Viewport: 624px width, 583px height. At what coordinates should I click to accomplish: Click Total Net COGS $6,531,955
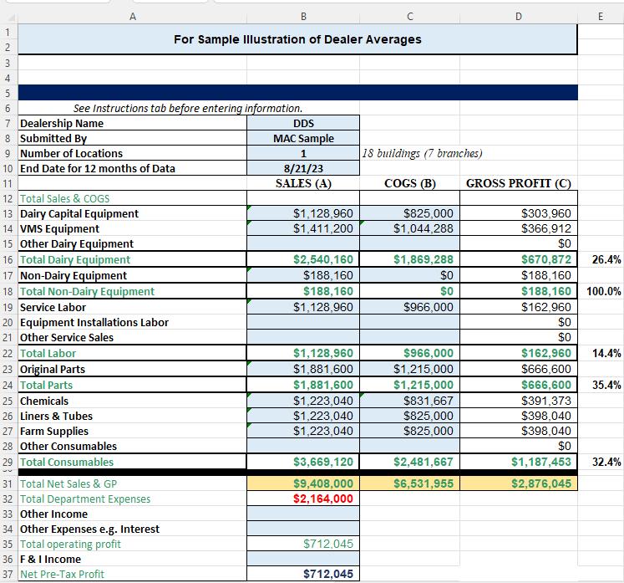410,483
